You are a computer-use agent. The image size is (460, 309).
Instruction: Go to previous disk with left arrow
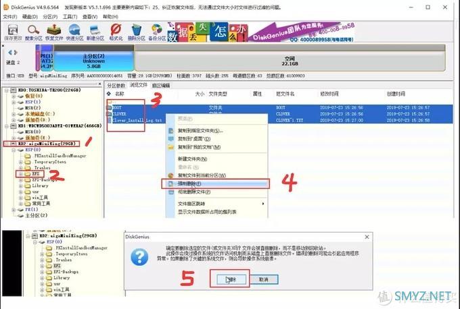tap(10, 53)
